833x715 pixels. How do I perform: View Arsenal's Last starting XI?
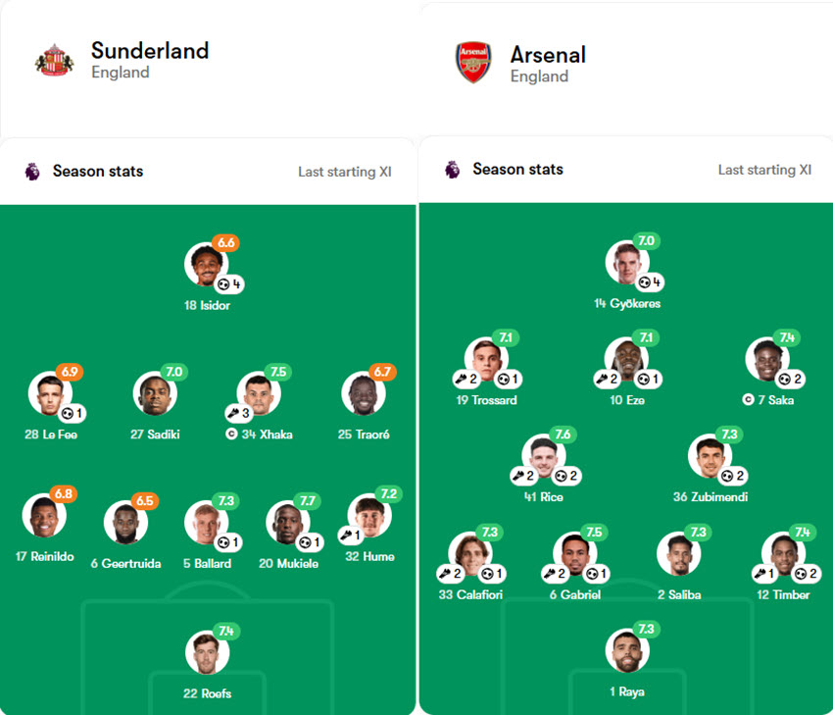pyautogui.click(x=763, y=169)
